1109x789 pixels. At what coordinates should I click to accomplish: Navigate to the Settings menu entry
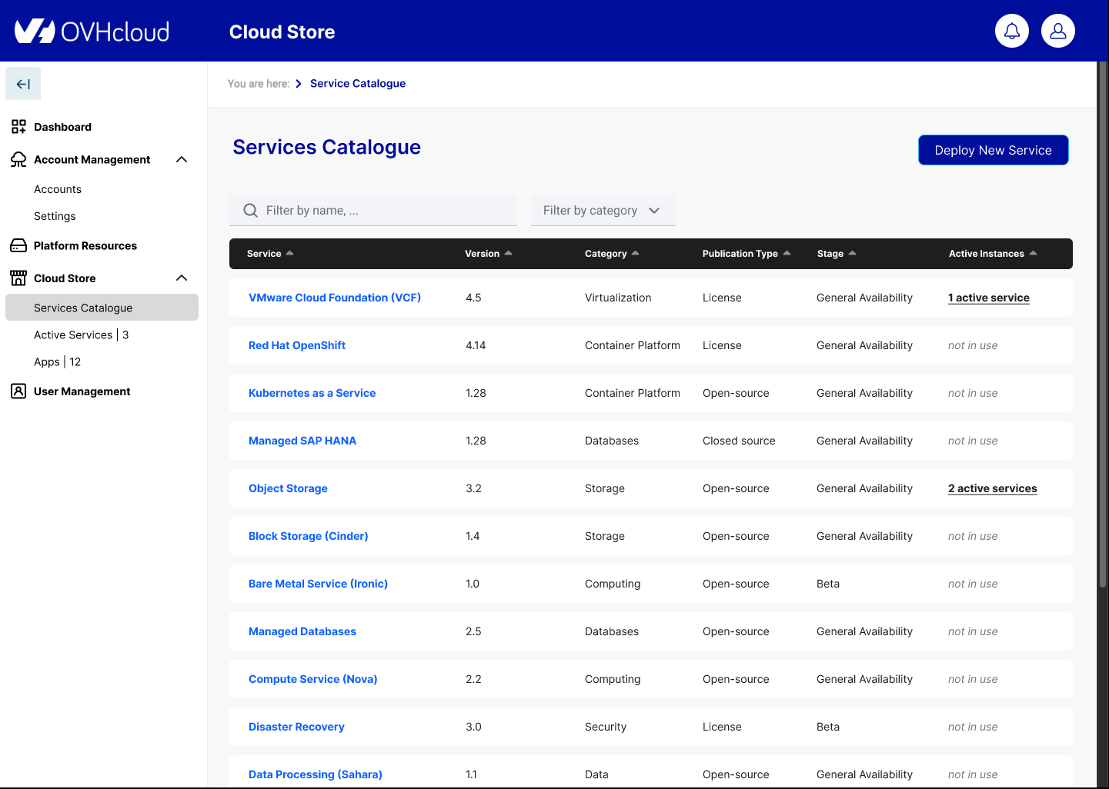click(x=55, y=216)
